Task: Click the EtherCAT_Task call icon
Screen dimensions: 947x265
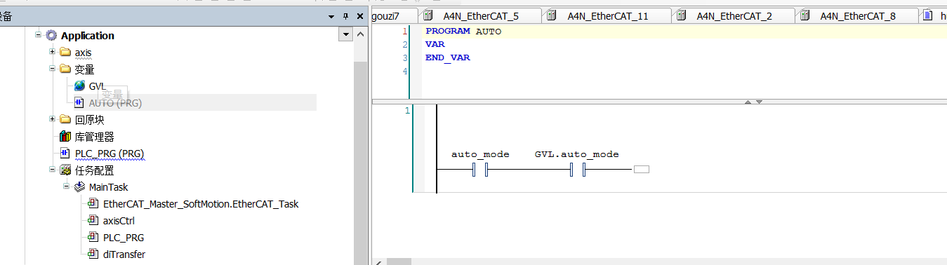Action: 93,203
